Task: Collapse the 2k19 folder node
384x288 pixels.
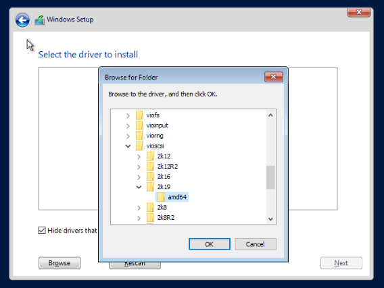Action: pos(139,187)
